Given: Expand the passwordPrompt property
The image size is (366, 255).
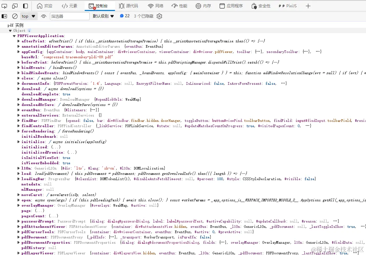Looking at the screenshot, I should click(19, 221).
